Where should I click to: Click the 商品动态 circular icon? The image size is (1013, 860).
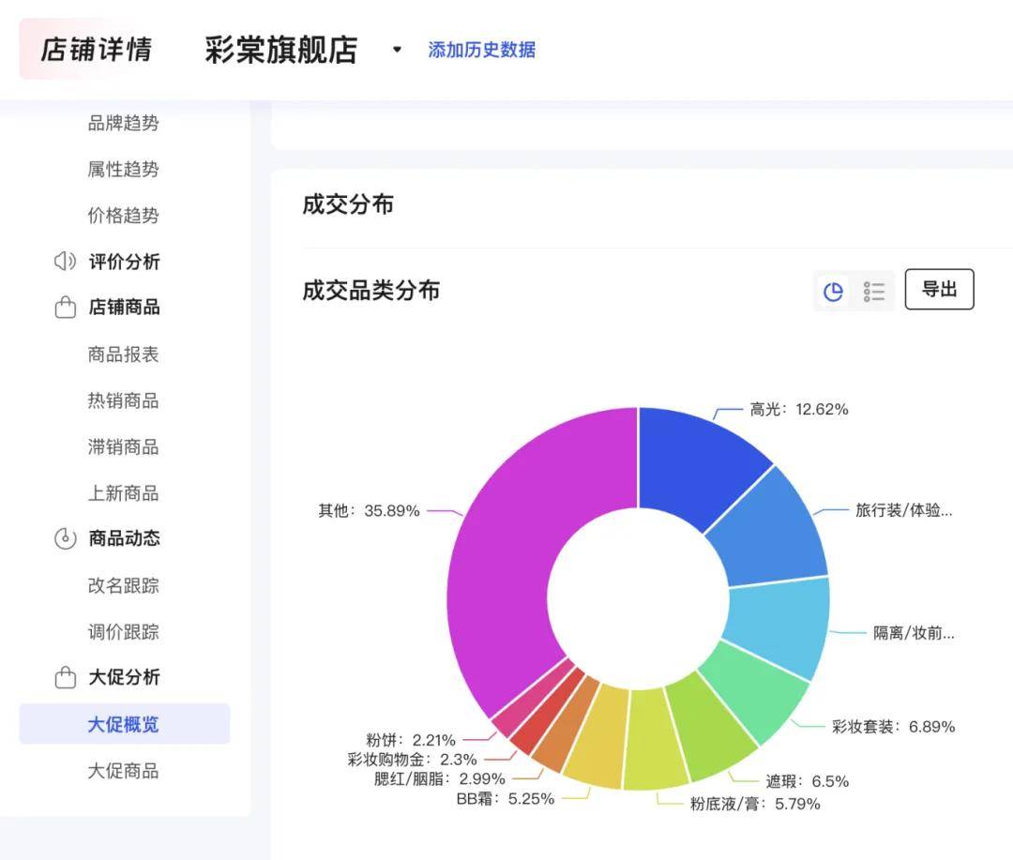(66, 538)
